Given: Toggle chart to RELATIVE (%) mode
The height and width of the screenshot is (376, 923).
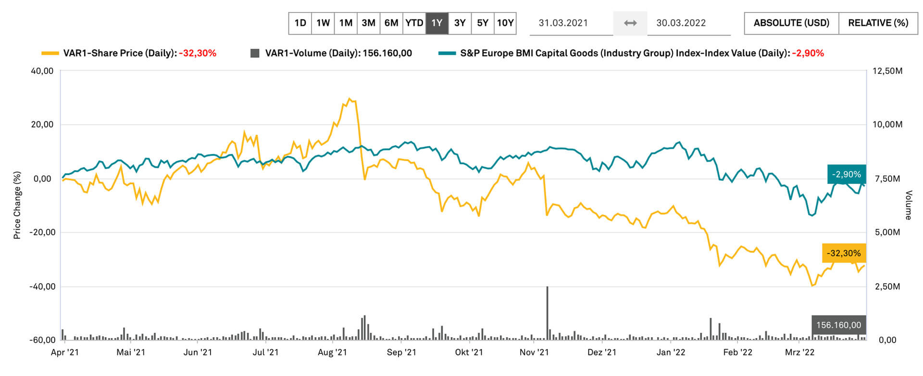Looking at the screenshot, I should point(878,23).
